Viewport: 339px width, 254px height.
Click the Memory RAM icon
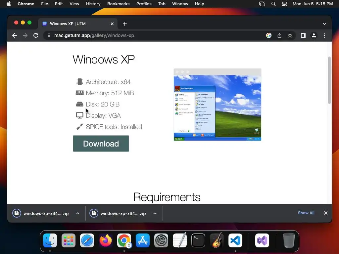click(79, 93)
